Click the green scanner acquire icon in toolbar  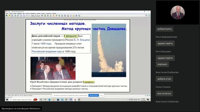pos(7,16)
